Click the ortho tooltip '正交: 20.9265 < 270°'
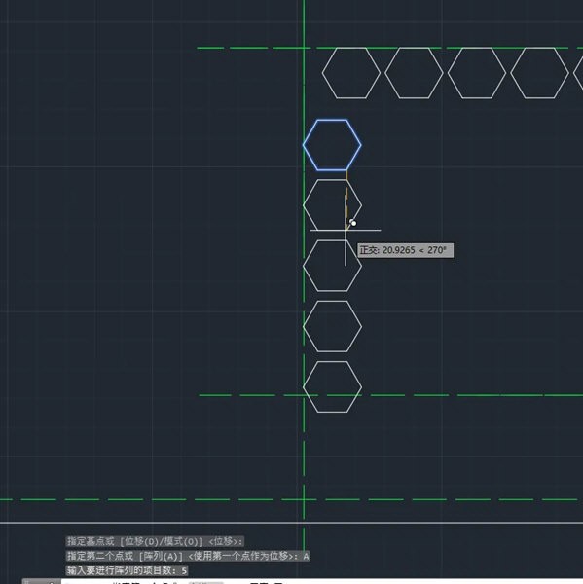This screenshot has width=583, height=584. (405, 250)
